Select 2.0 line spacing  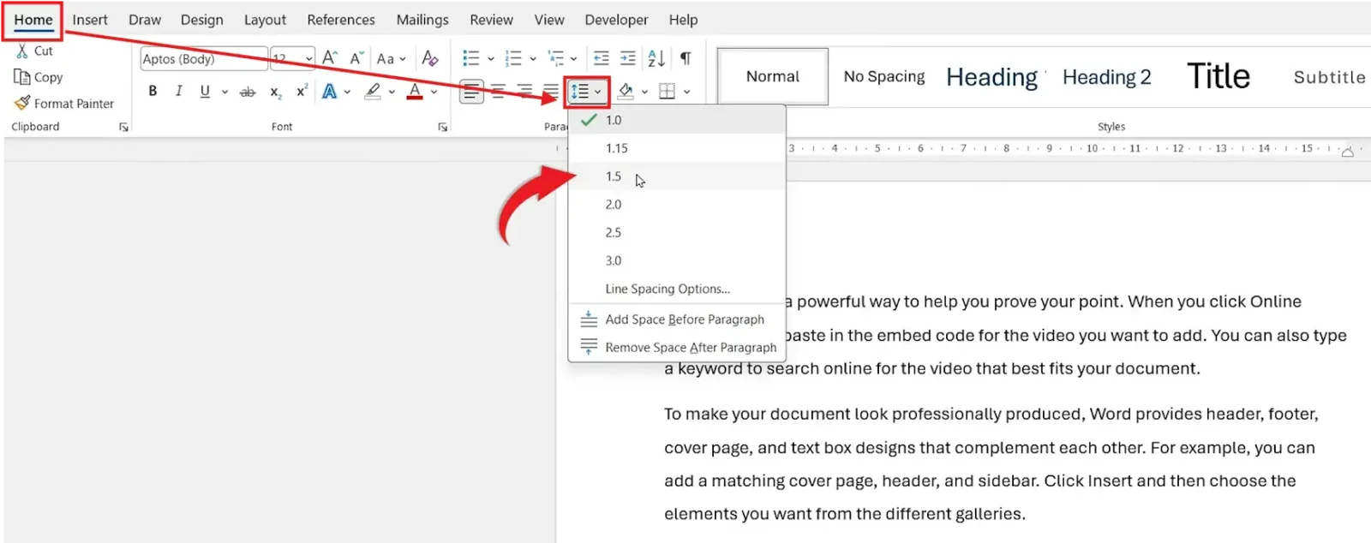[x=677, y=205]
